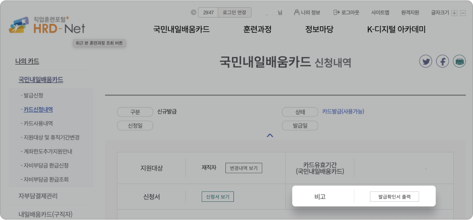Increase font size with plus icon
The width and height of the screenshot is (473, 220).
[x=454, y=13]
